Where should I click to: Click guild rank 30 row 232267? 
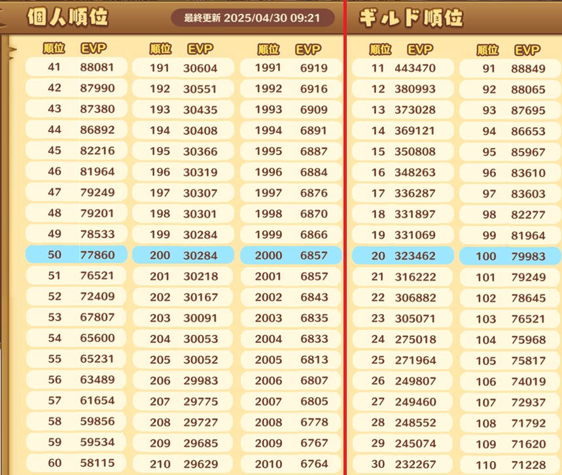tap(403, 465)
